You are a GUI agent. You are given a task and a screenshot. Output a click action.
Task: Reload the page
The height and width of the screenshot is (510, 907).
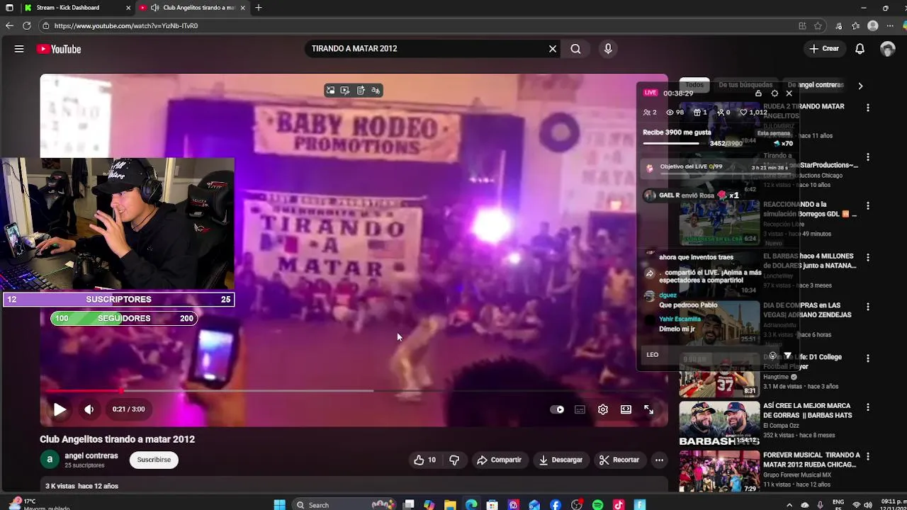click(26, 25)
